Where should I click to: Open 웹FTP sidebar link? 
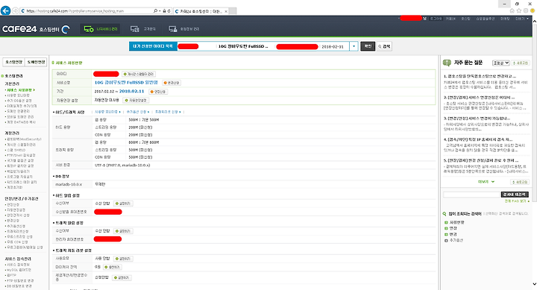tap(11, 275)
